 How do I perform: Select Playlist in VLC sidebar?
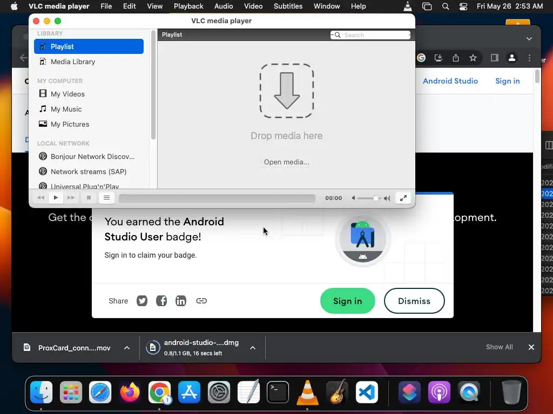(89, 46)
